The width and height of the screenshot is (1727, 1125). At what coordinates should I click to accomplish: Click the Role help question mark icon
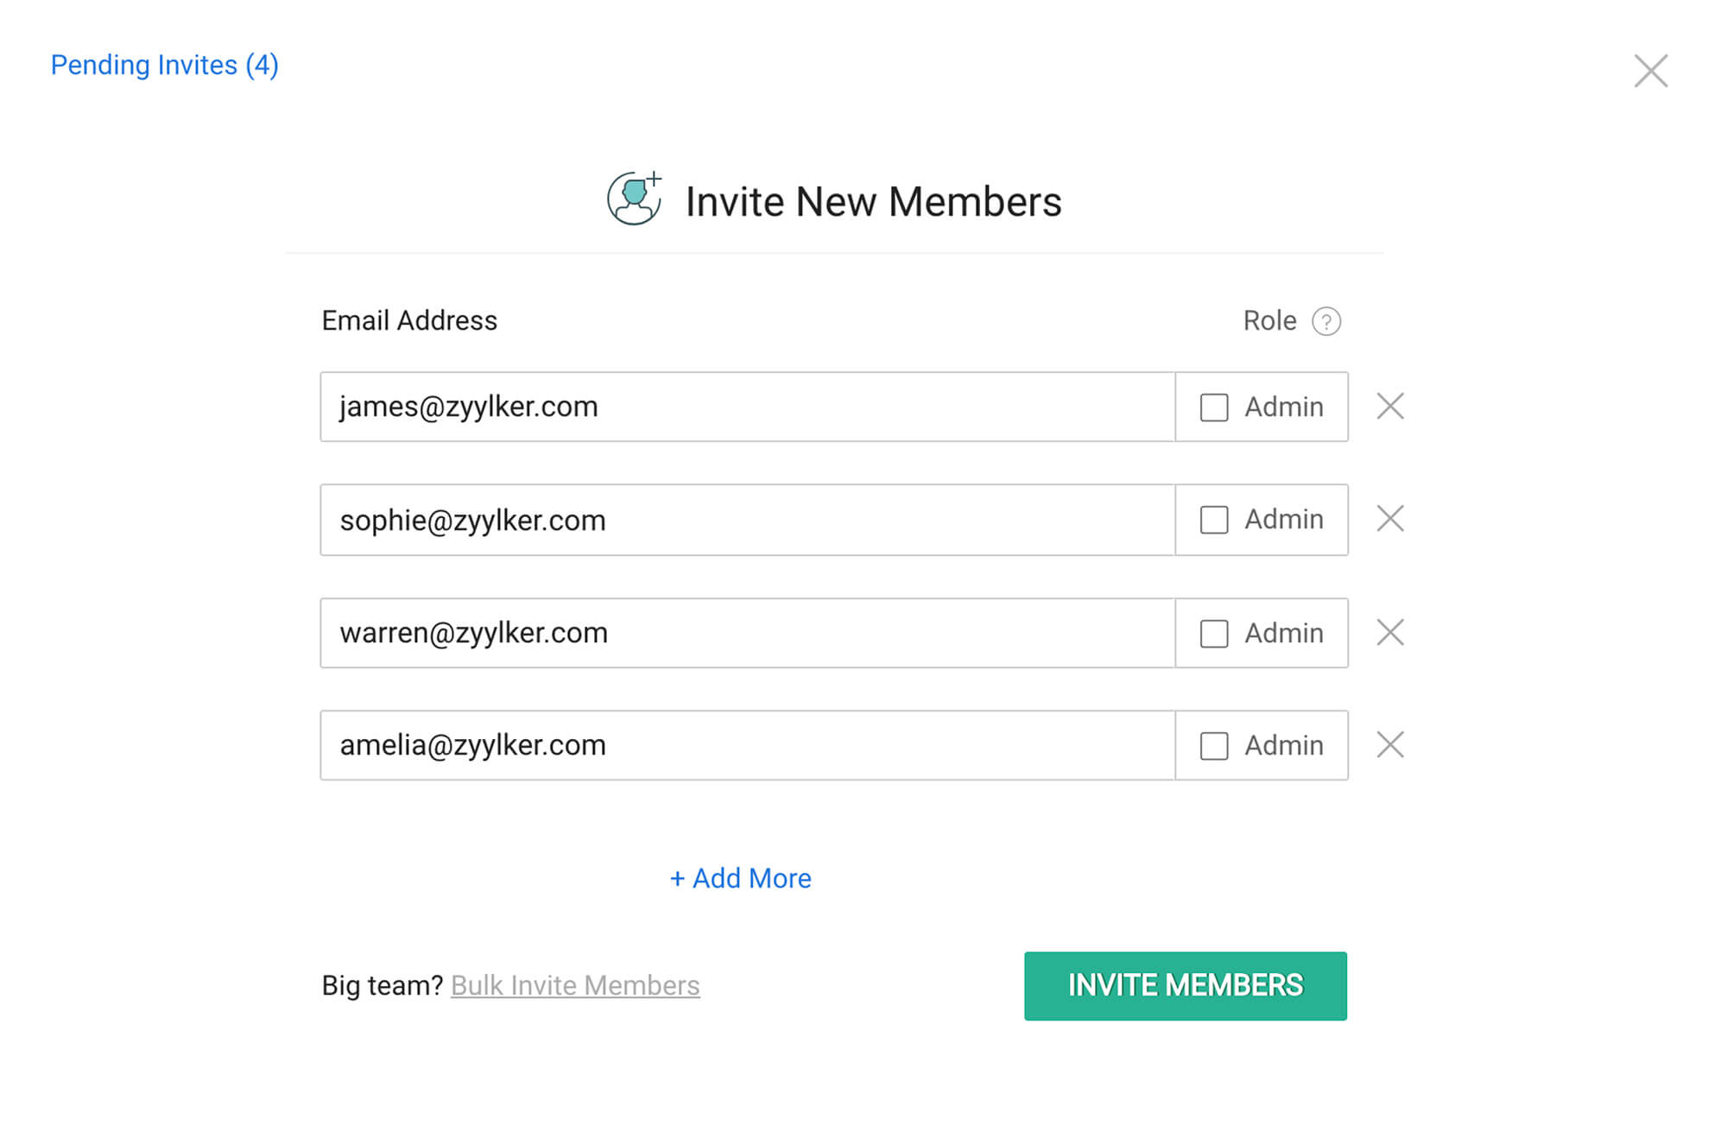tap(1325, 321)
